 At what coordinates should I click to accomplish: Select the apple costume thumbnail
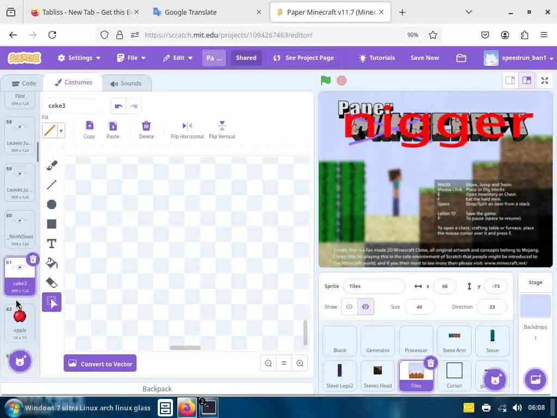20,322
